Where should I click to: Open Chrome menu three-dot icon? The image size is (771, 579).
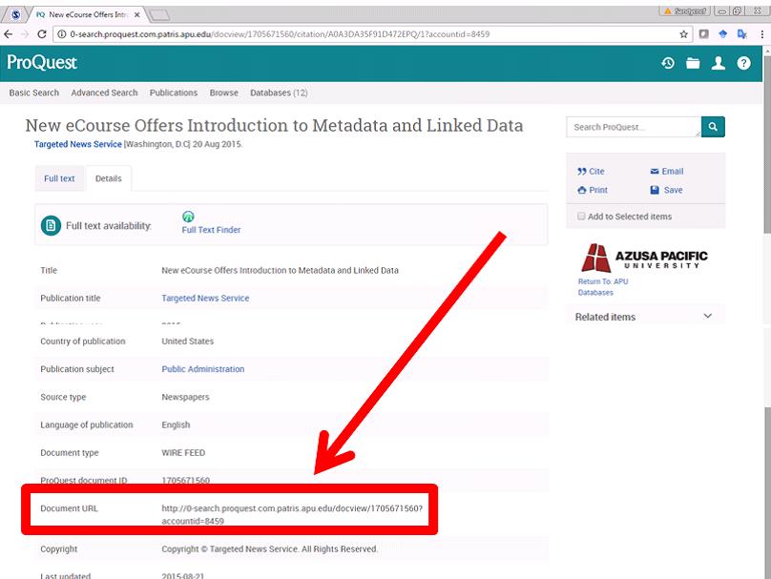pyautogui.click(x=762, y=34)
